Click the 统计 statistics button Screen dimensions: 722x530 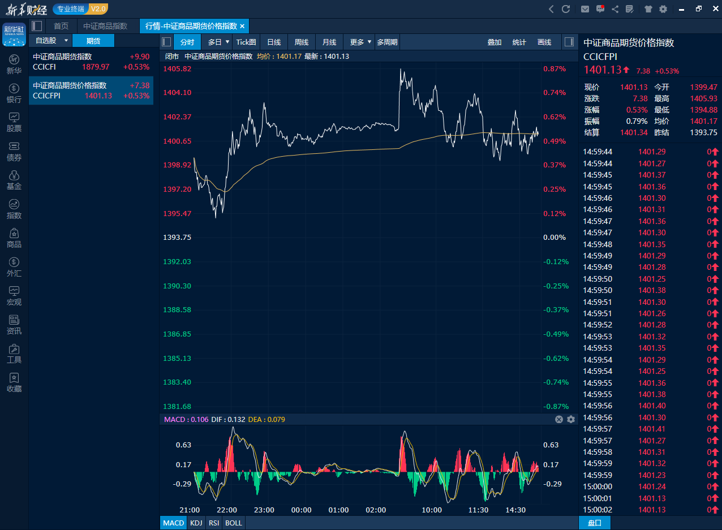[519, 42]
